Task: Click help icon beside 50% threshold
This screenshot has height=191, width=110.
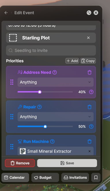Action: 91,126
